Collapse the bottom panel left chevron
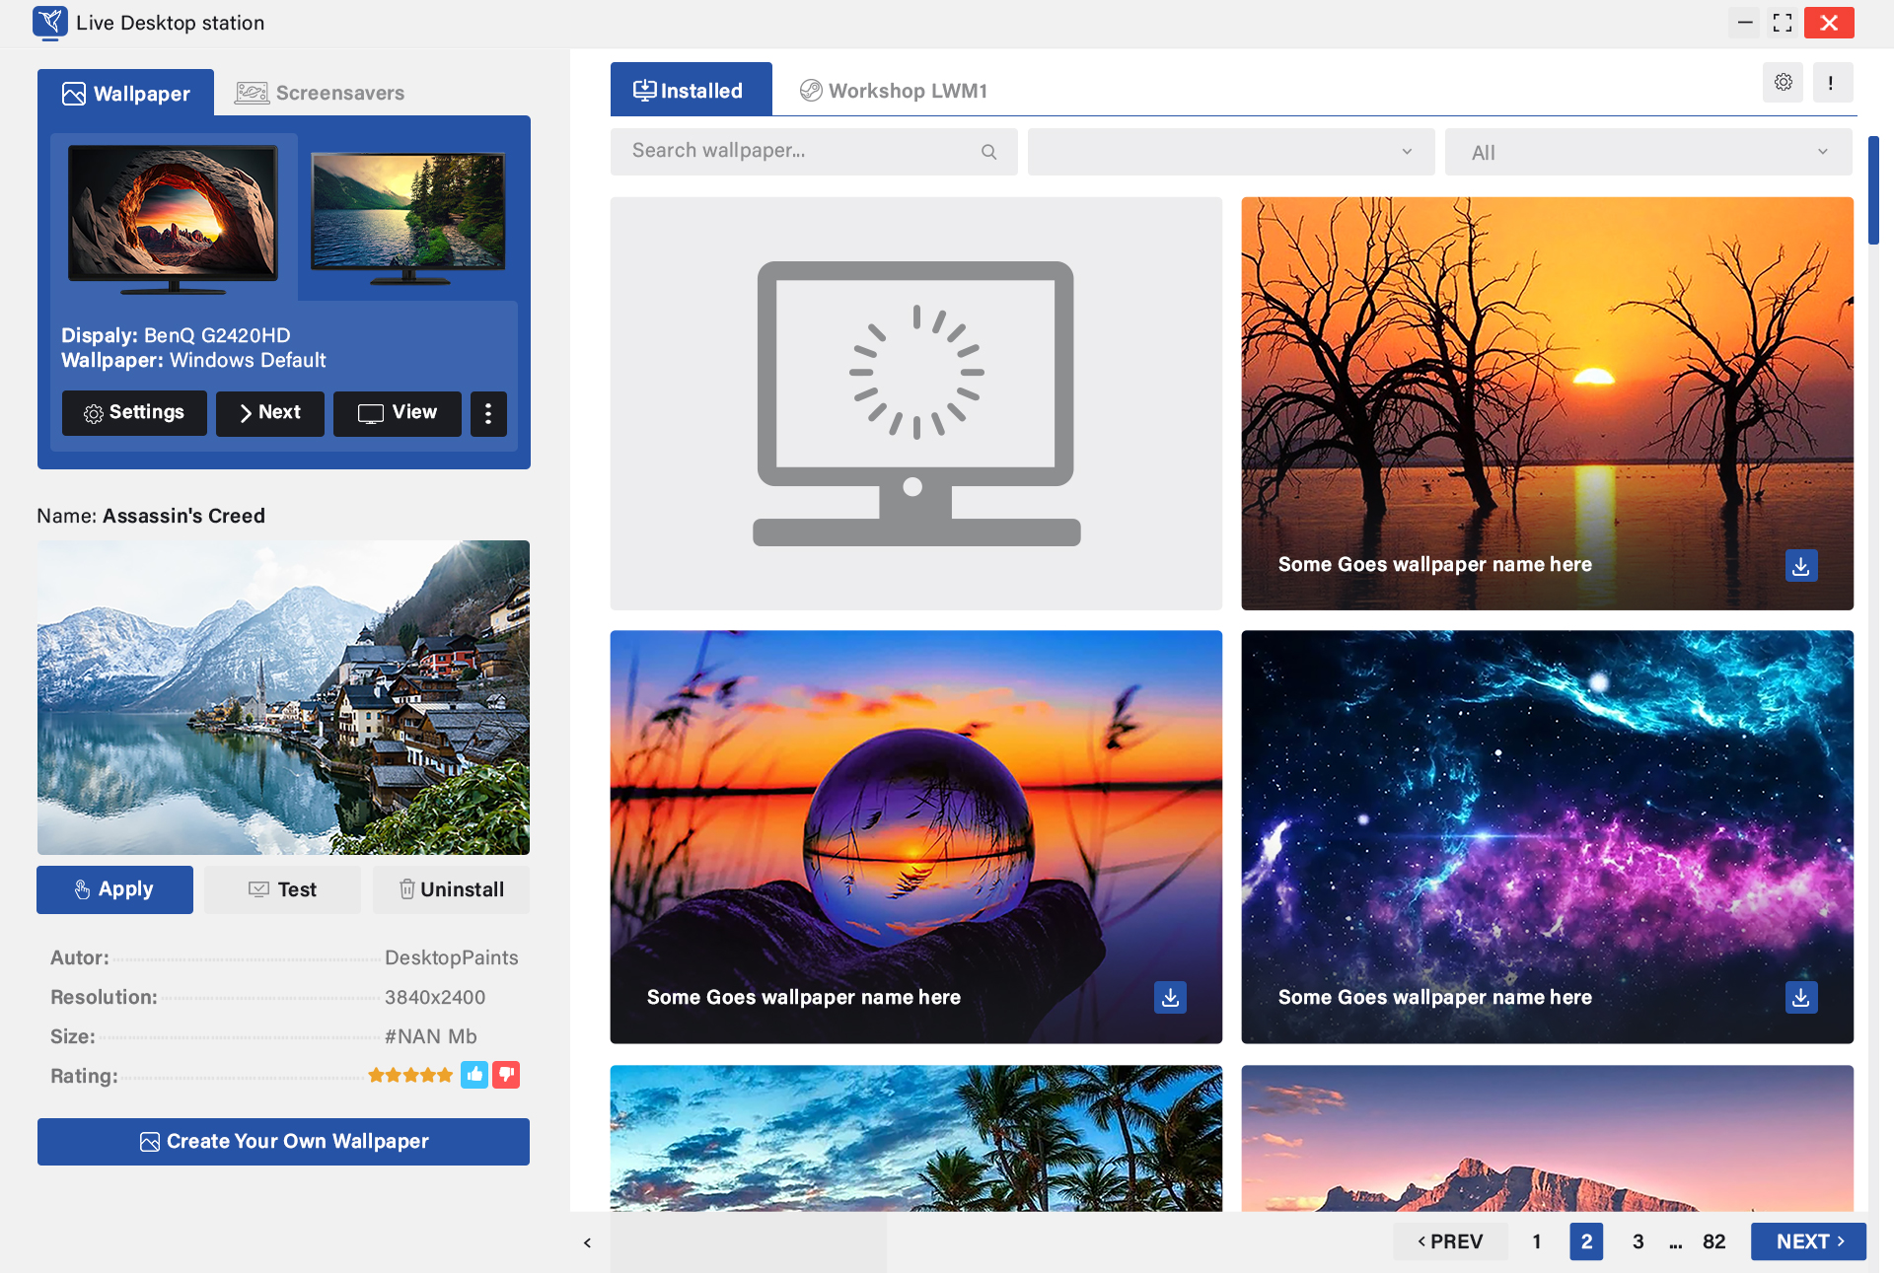Viewport: 1894px width, 1273px height. pyautogui.click(x=587, y=1242)
